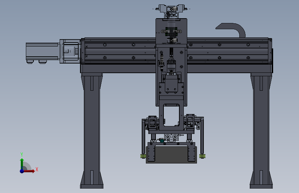Select the left gantry support leg
The width and height of the screenshot is (299, 193).
(x=92, y=130)
